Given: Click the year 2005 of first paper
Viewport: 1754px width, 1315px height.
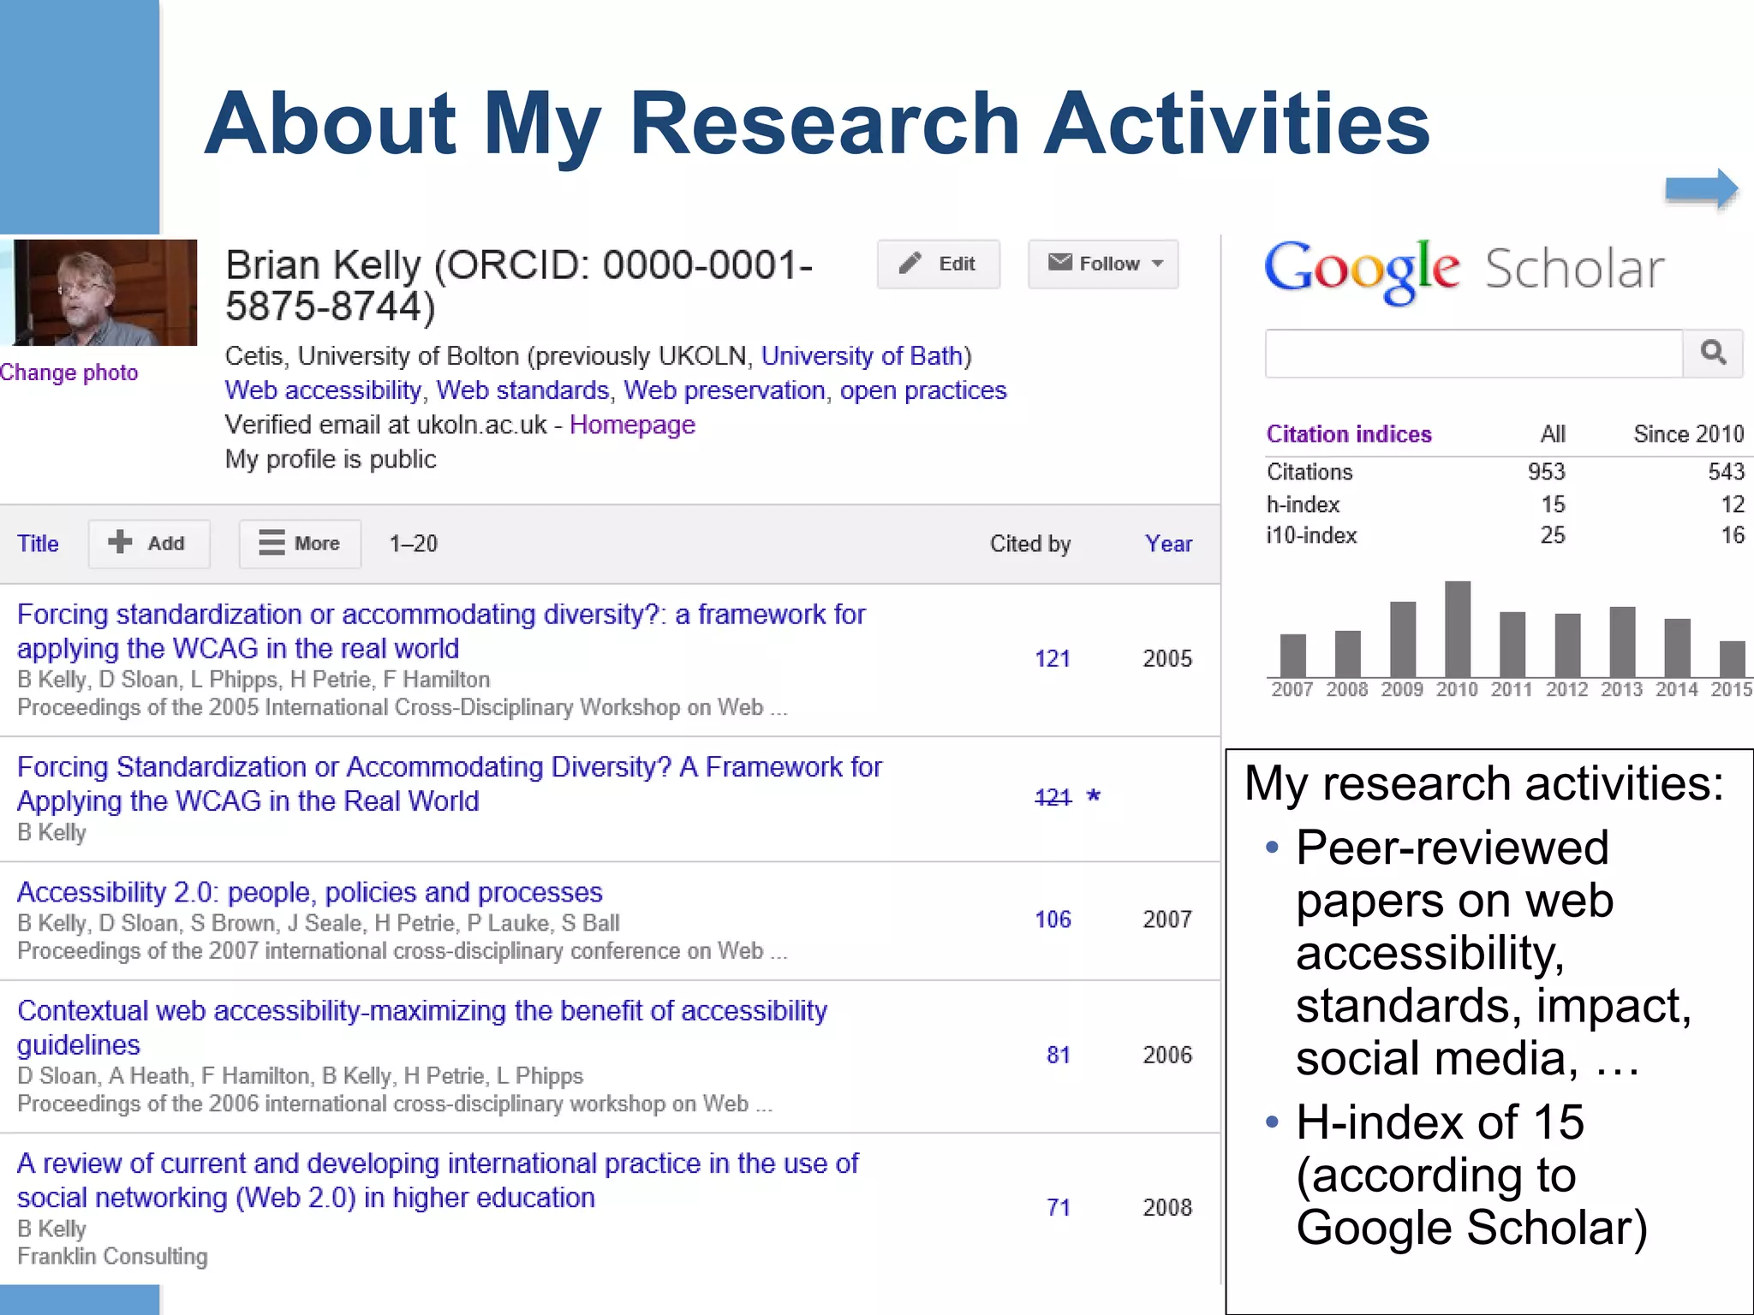Looking at the screenshot, I should [1167, 658].
